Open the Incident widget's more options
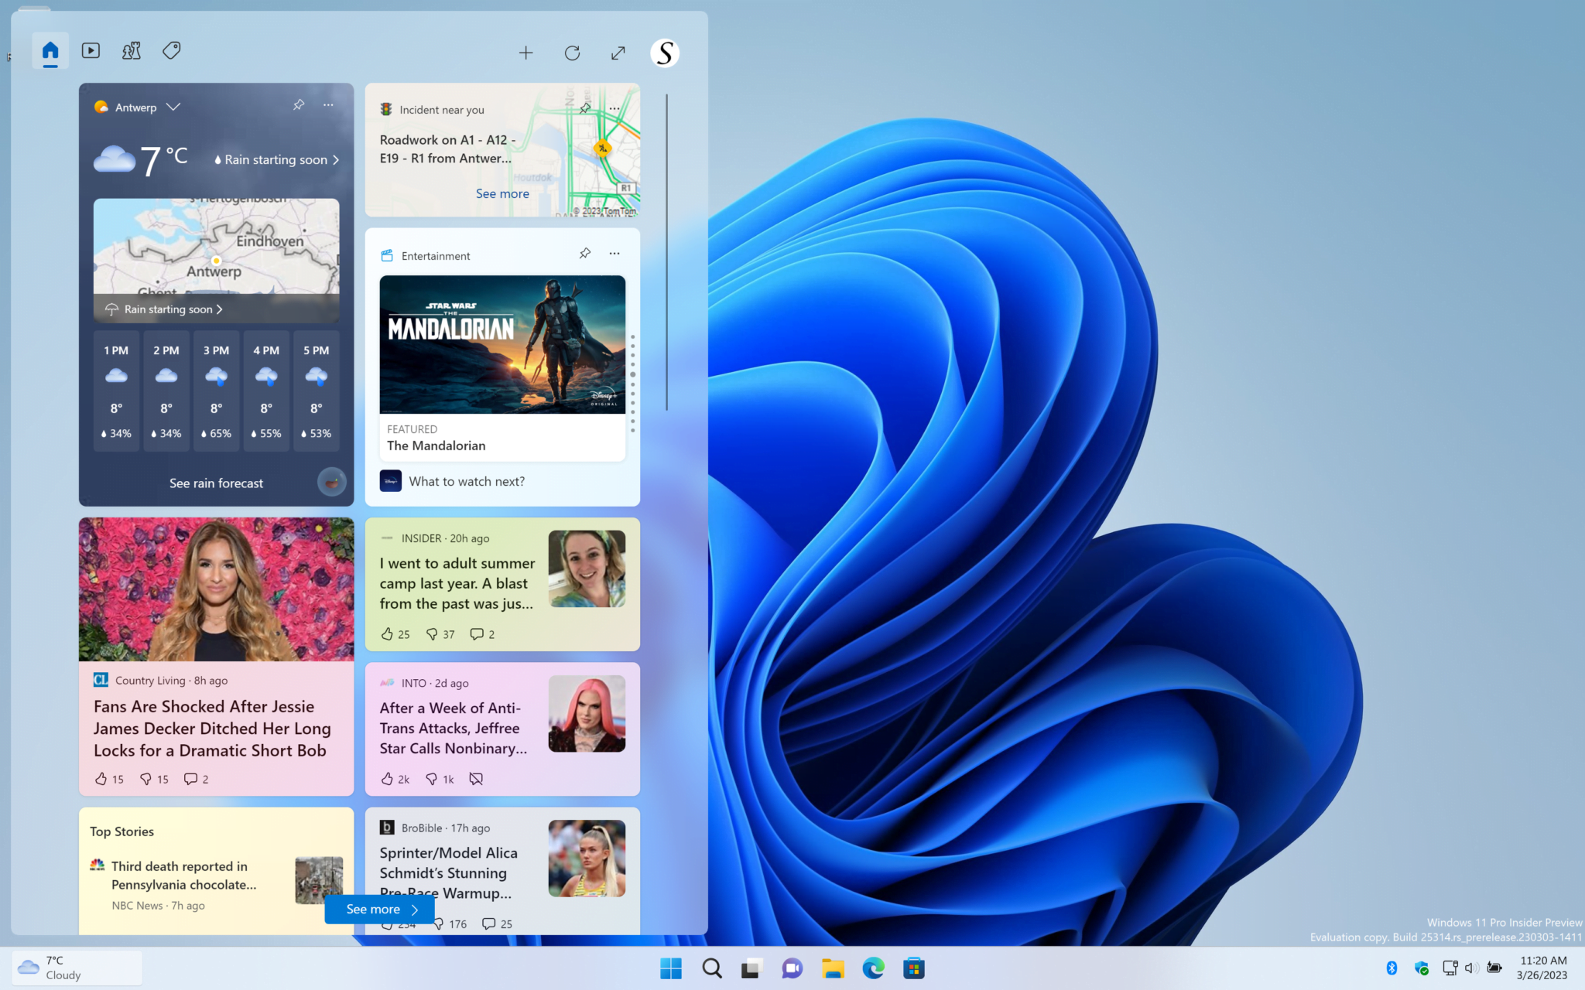 (614, 108)
